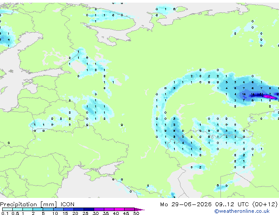Select the legend swatch between 10 and 15
This screenshot has width=279, height=215.
[58, 209]
